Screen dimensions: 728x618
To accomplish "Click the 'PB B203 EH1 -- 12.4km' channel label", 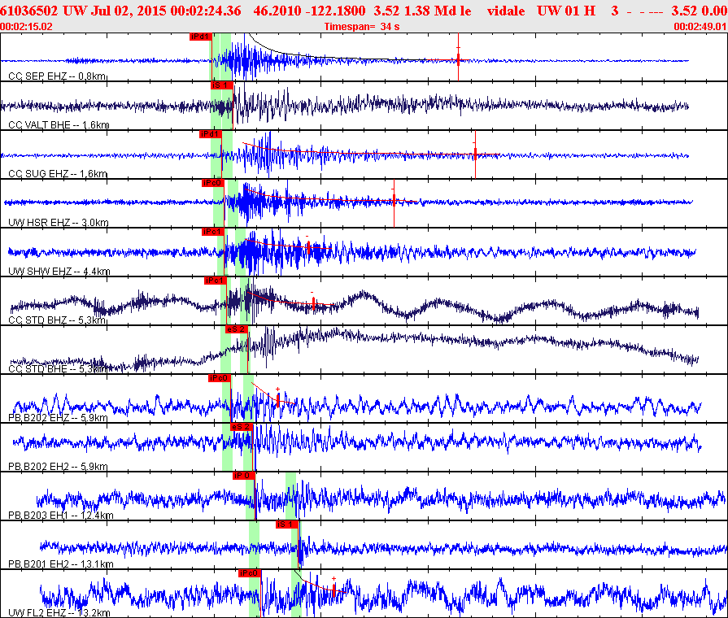I will pyautogui.click(x=61, y=515).
